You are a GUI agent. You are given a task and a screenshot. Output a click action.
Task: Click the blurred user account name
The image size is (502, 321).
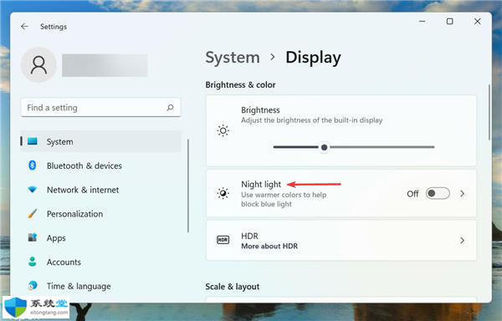coord(105,65)
